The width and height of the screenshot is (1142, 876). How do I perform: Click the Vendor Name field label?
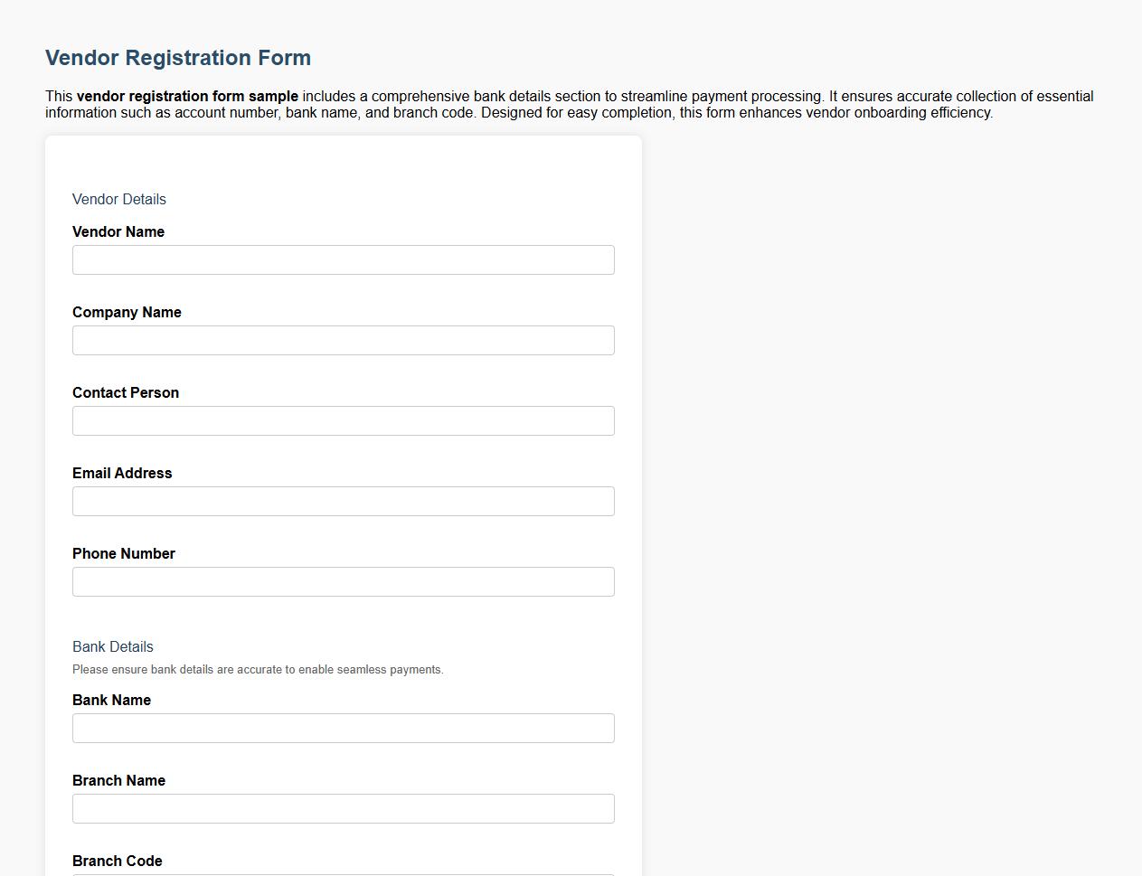[x=118, y=231]
